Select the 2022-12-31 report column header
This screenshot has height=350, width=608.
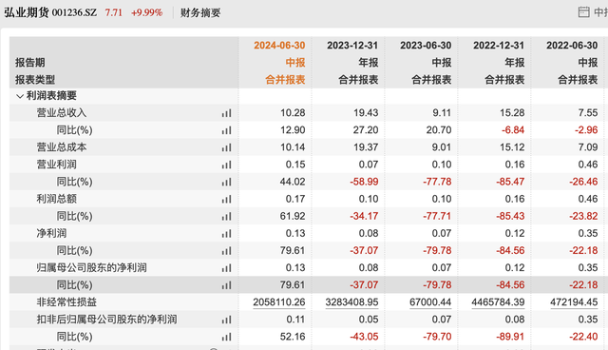[x=499, y=46]
